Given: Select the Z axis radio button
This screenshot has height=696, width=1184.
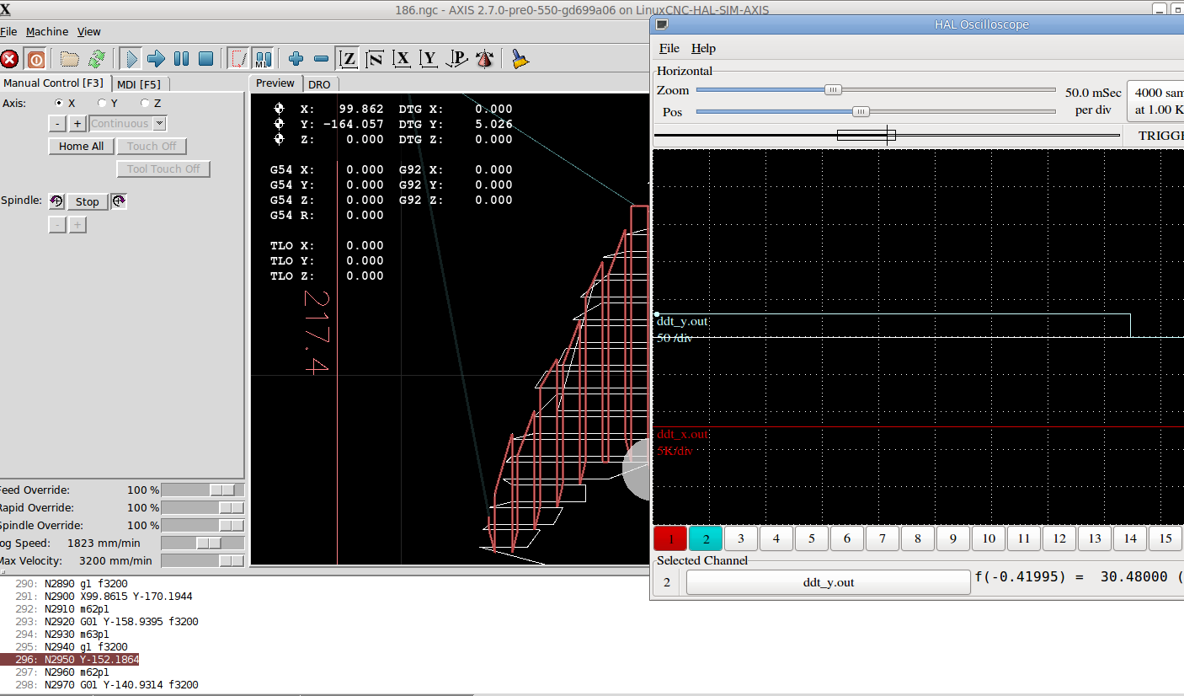Looking at the screenshot, I should (145, 103).
